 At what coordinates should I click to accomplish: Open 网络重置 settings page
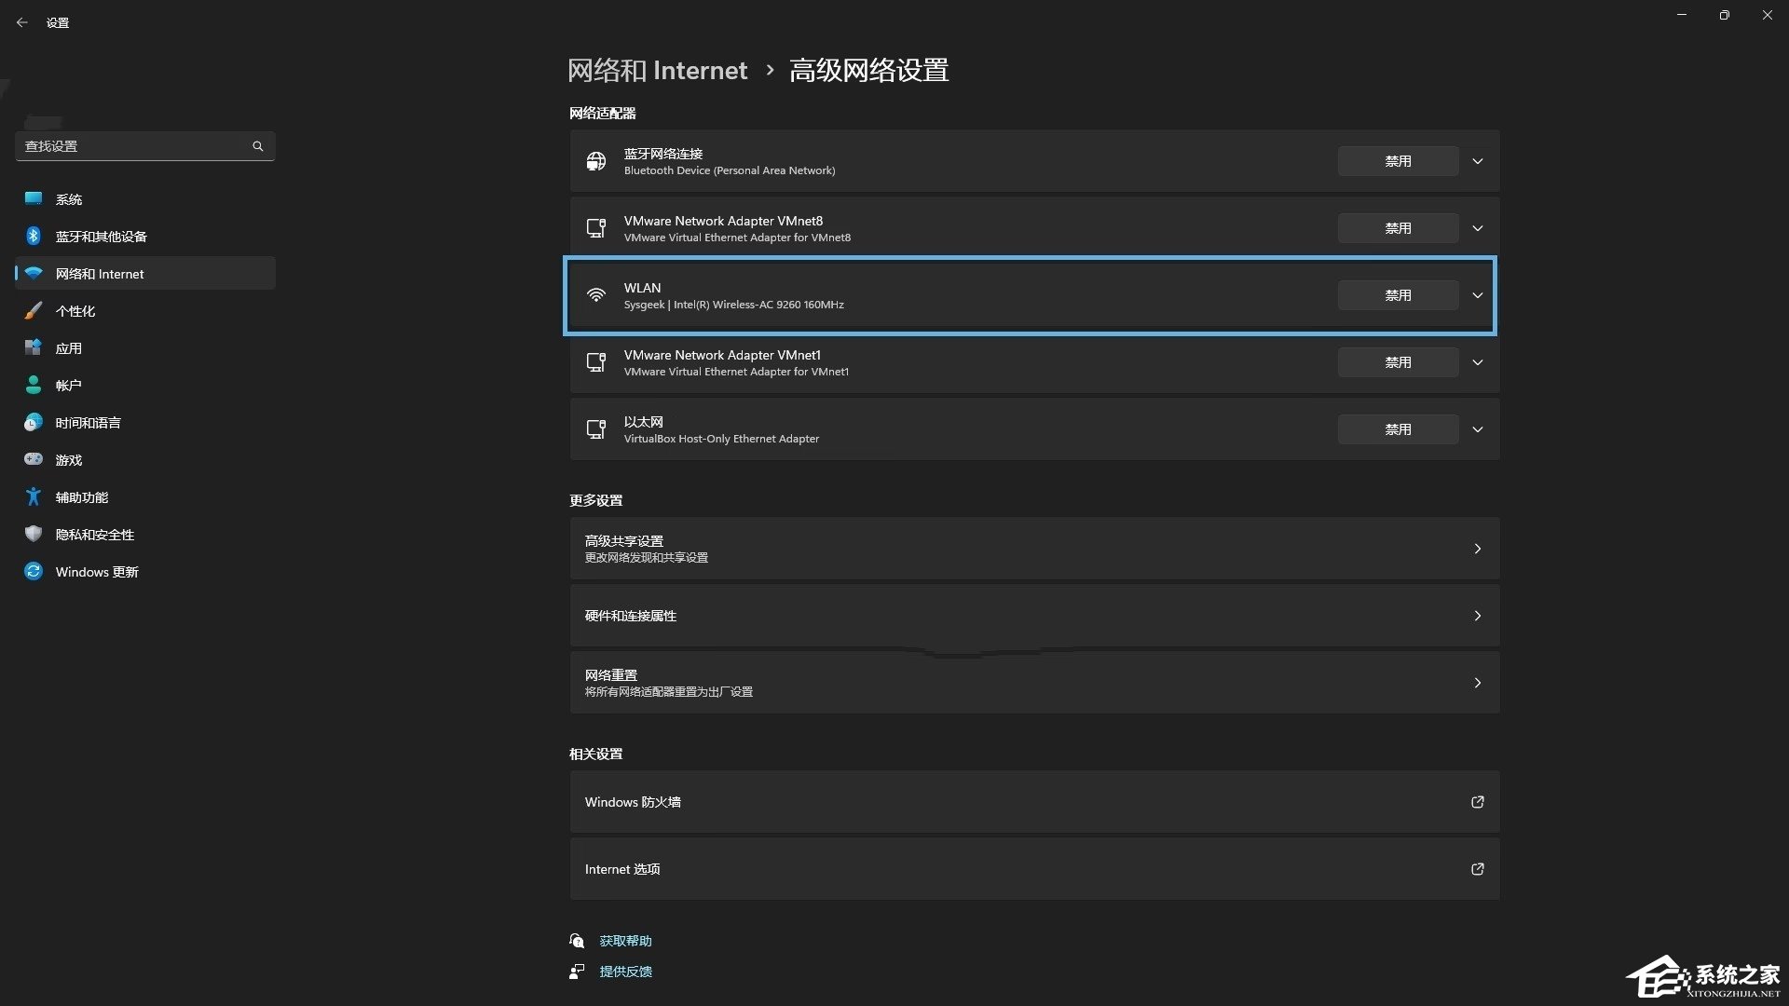1032,682
